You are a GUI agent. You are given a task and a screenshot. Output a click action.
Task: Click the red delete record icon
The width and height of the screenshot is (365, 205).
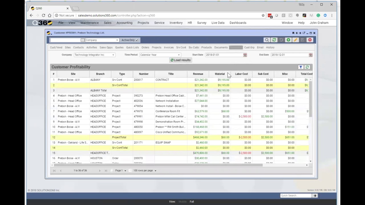[310, 40]
